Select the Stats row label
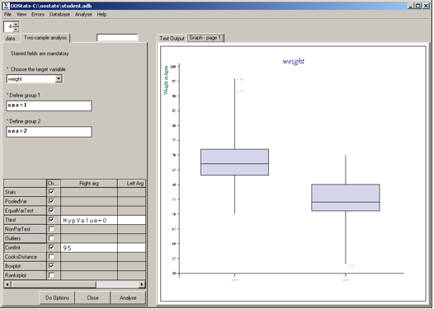Image resolution: width=434 pixels, height=309 pixels. click(x=25, y=192)
